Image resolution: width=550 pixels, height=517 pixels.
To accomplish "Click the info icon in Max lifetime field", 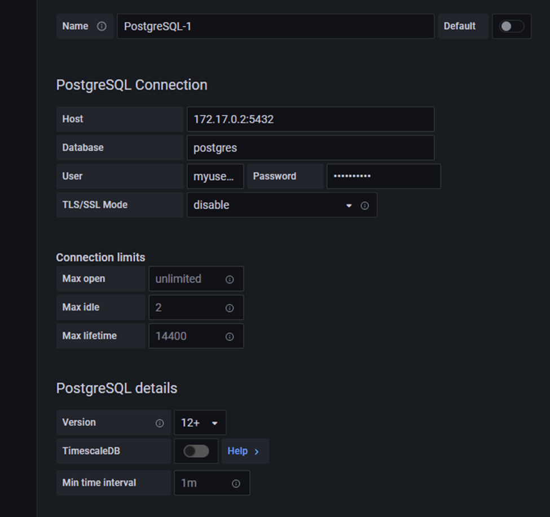I will pyautogui.click(x=230, y=337).
